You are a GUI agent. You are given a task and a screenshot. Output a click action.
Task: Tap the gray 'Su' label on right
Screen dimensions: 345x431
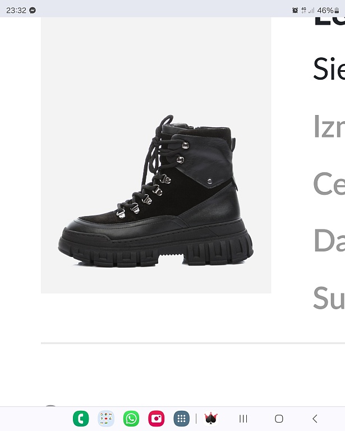tap(329, 297)
